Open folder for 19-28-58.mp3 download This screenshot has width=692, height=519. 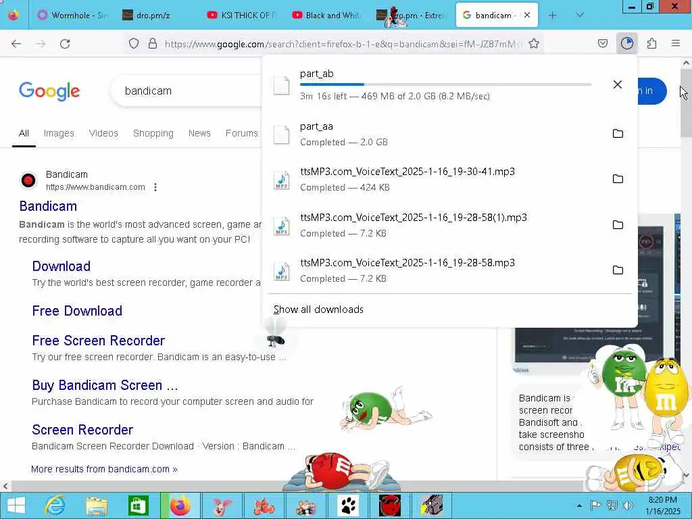(618, 270)
